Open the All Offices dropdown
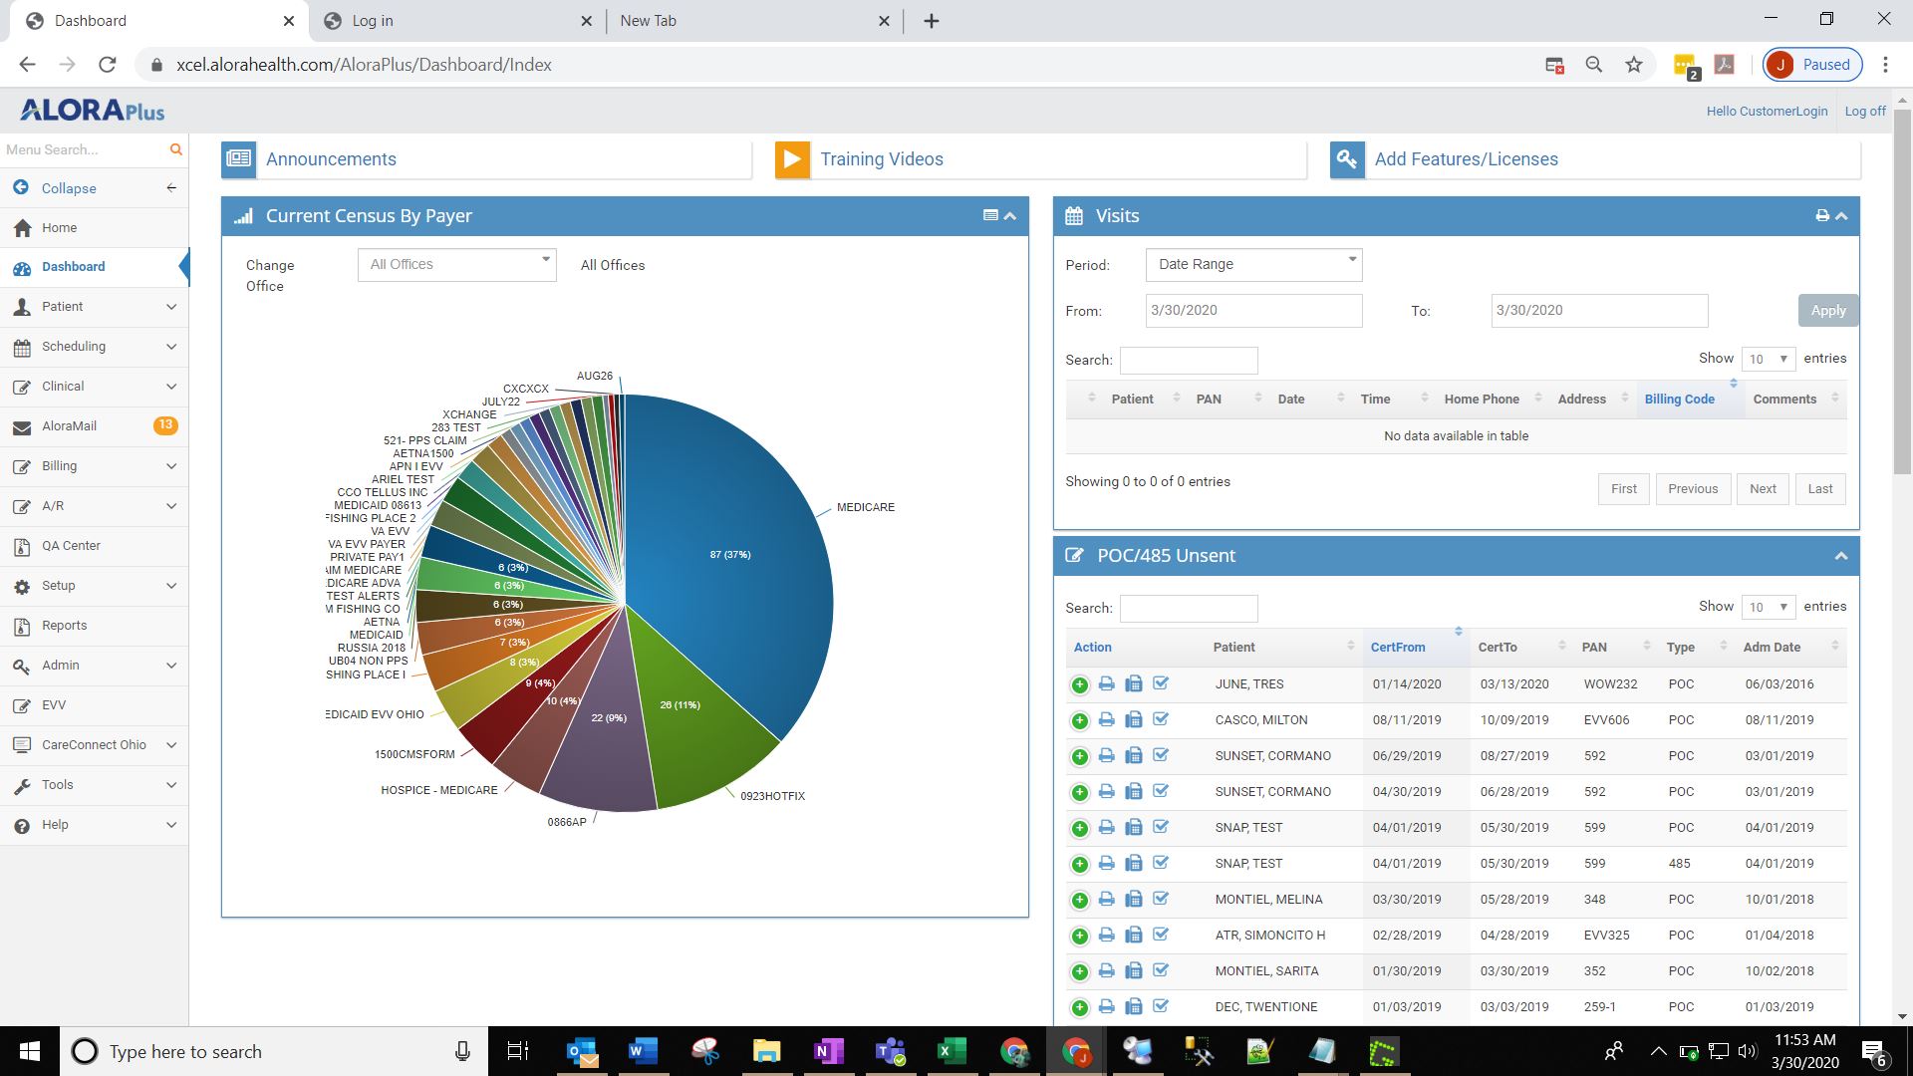This screenshot has width=1913, height=1076. (x=456, y=264)
